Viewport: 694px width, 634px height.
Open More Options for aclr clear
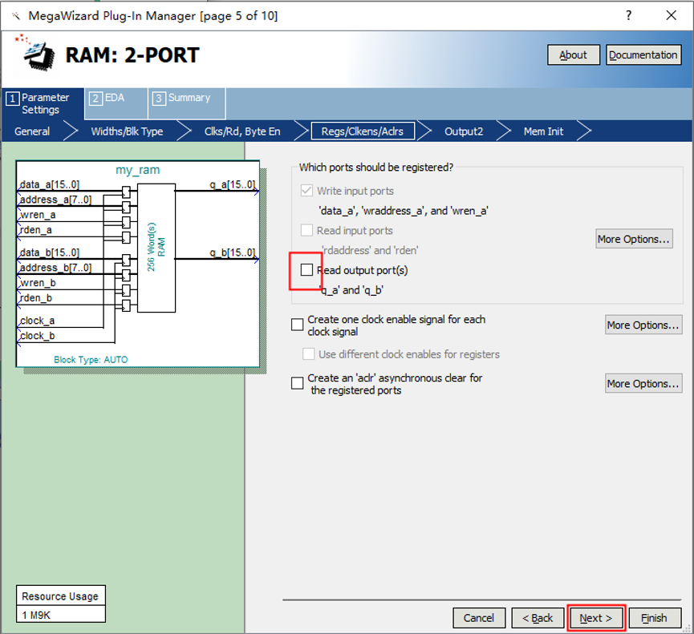643,383
